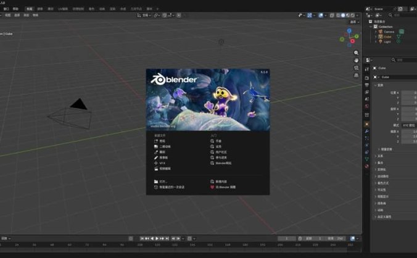
Task: Open the green Object Data properties tab
Action: (x=367, y=159)
